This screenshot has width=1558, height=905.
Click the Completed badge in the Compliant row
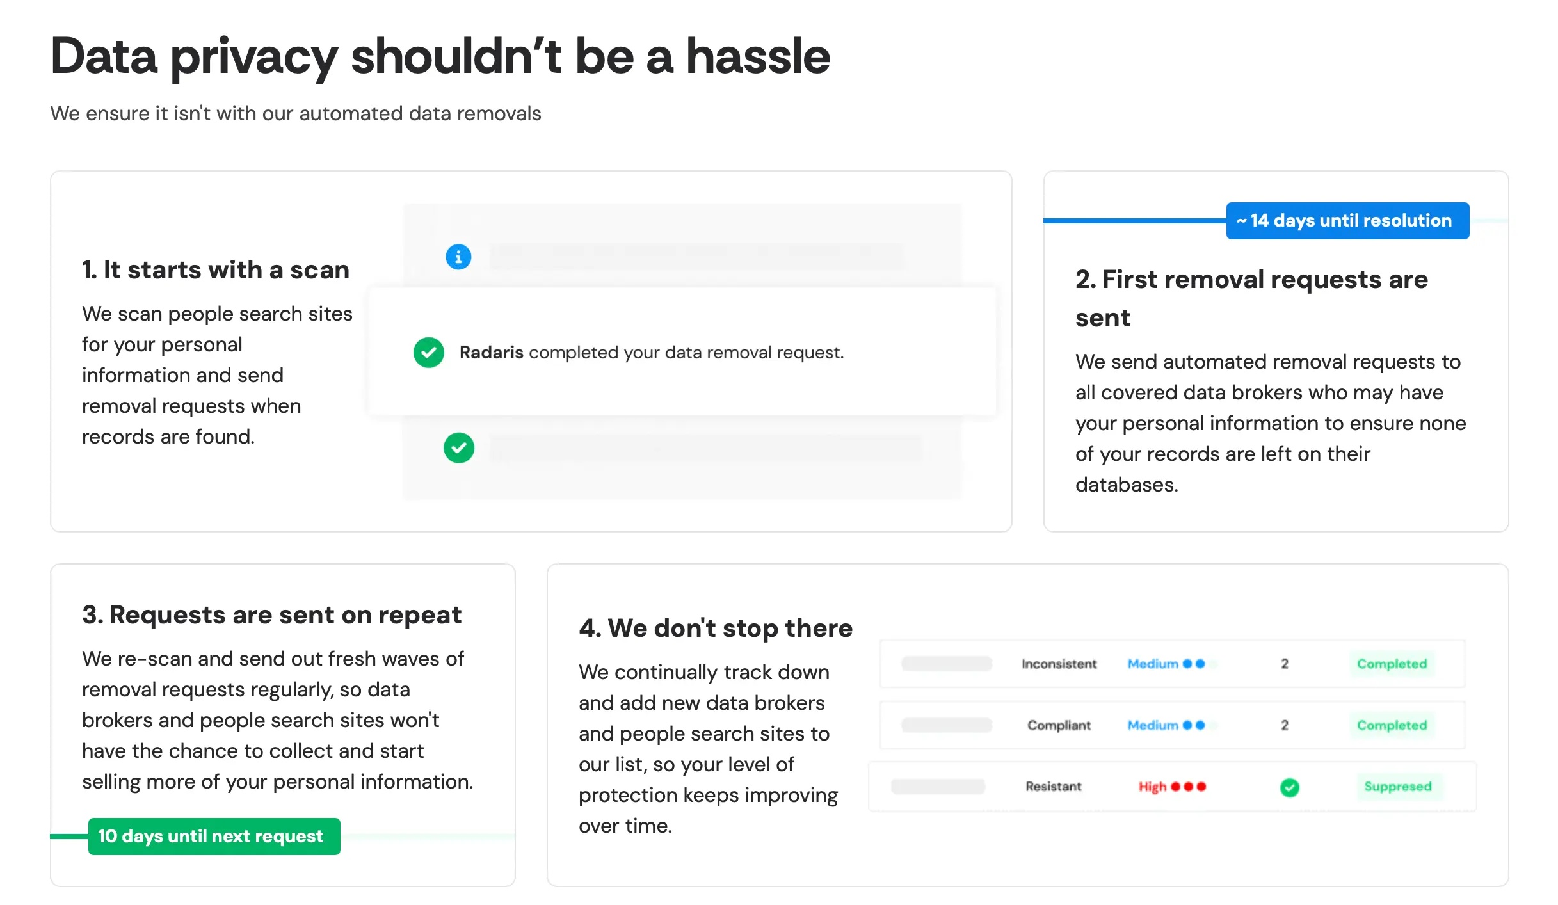tap(1392, 725)
